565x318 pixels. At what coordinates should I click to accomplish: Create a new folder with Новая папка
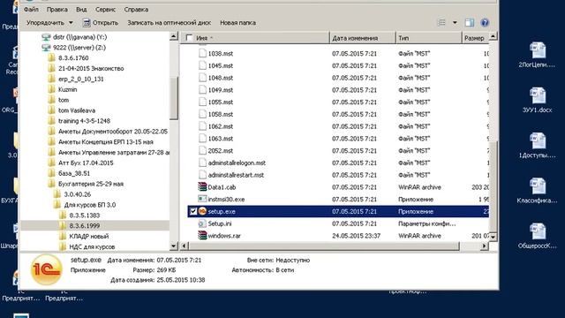pos(237,23)
